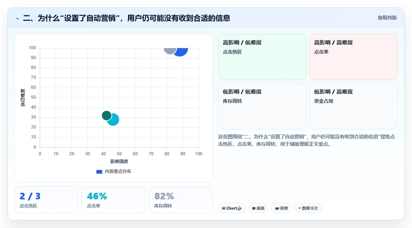The height and width of the screenshot is (228, 412).
Task: Open the 低影响 / 低难度 quadrant card
Action: coord(262,106)
